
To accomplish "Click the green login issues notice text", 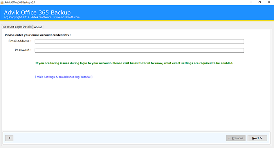I will pos(134,63).
